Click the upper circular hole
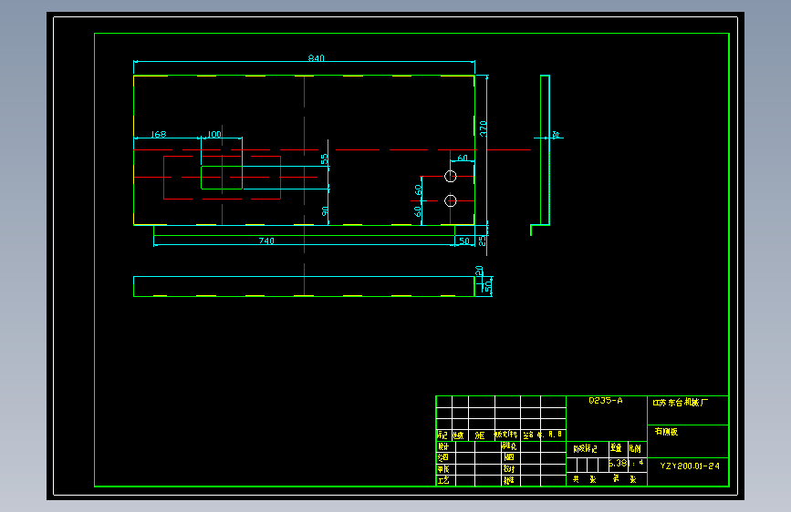The image size is (791, 512). click(451, 176)
